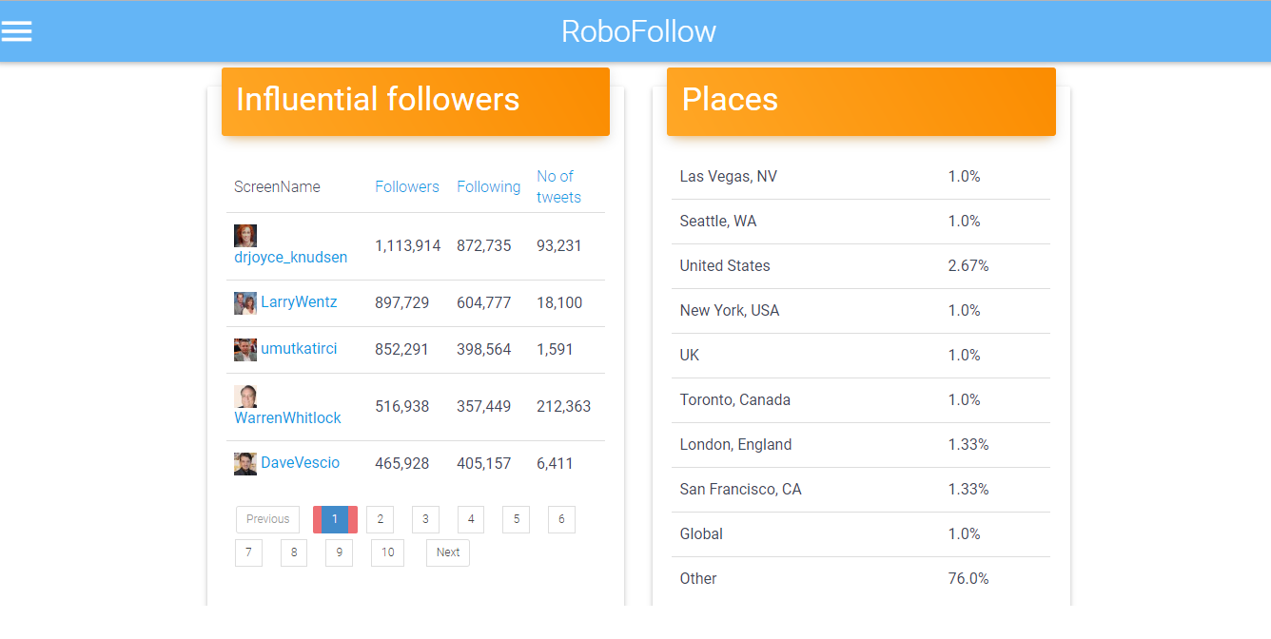The image size is (1271, 639).
Task: Click the Previous page button
Action: [x=268, y=519]
